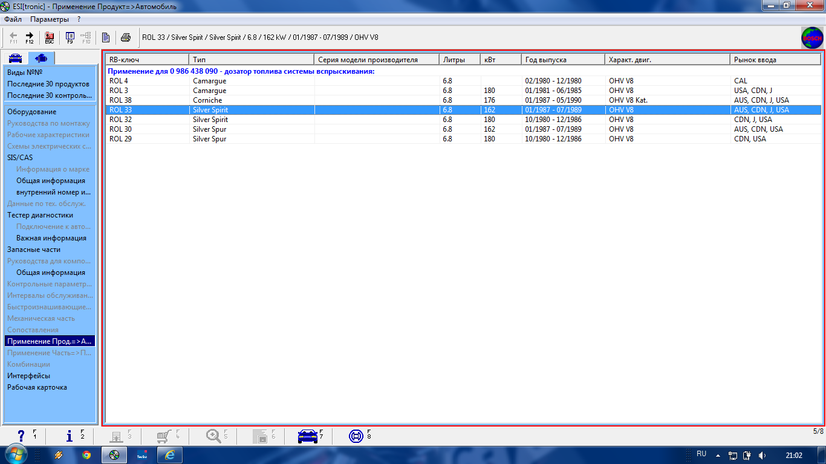Open the ? help menu

[79, 19]
